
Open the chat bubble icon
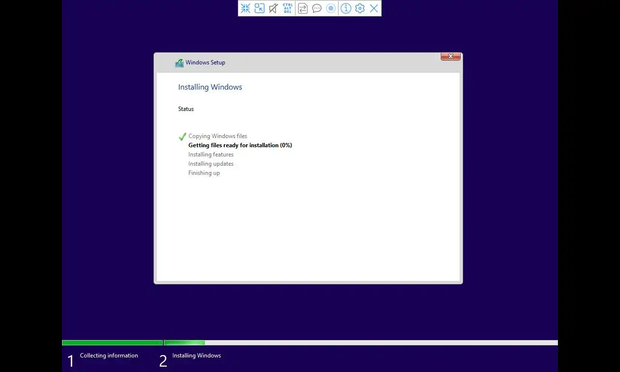317,8
